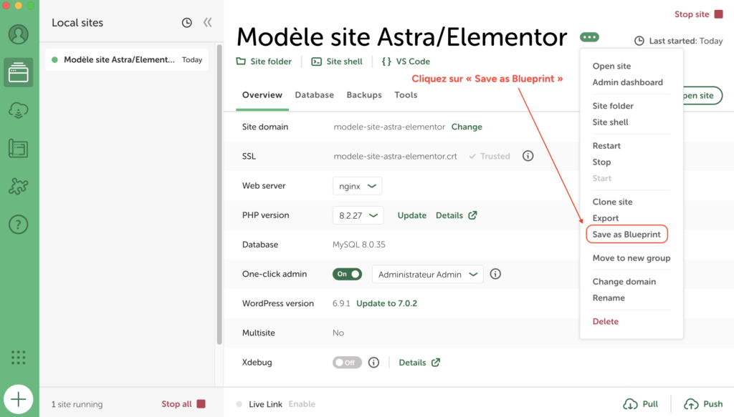
Task: Select Delete from the menu
Action: click(605, 321)
